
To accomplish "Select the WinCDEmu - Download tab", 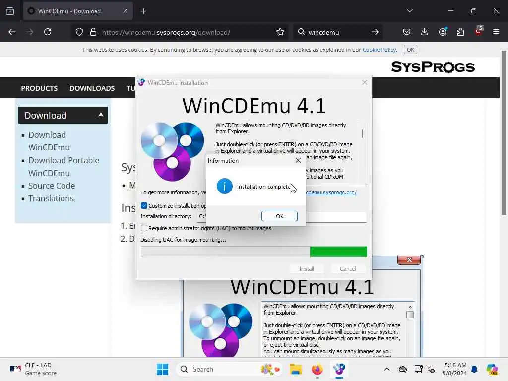I will 78,11.
